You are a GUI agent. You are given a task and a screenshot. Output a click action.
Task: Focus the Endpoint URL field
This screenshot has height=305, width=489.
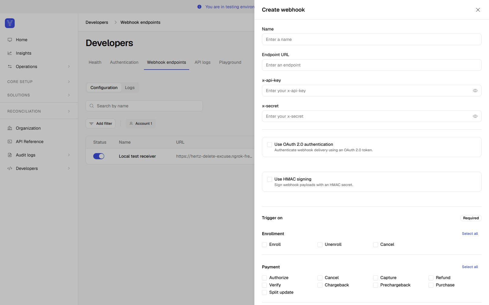point(372,65)
